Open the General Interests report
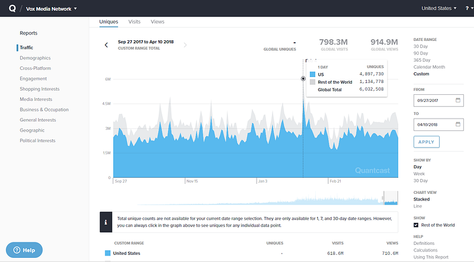Image resolution: width=474 pixels, height=262 pixels. point(38,120)
